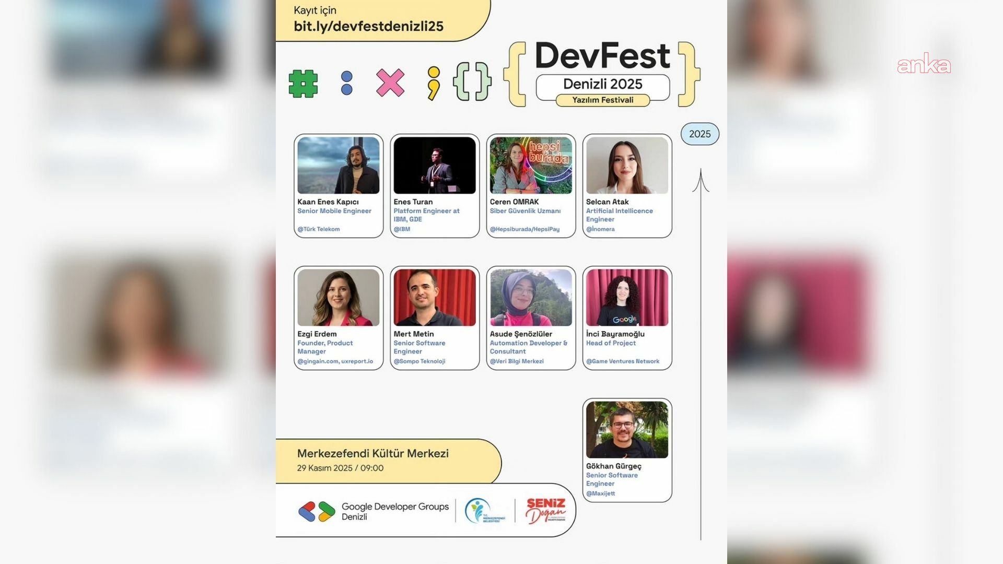The image size is (1003, 564).
Task: Open Gökhan Gürgeç speaker photo
Action: coord(627,430)
